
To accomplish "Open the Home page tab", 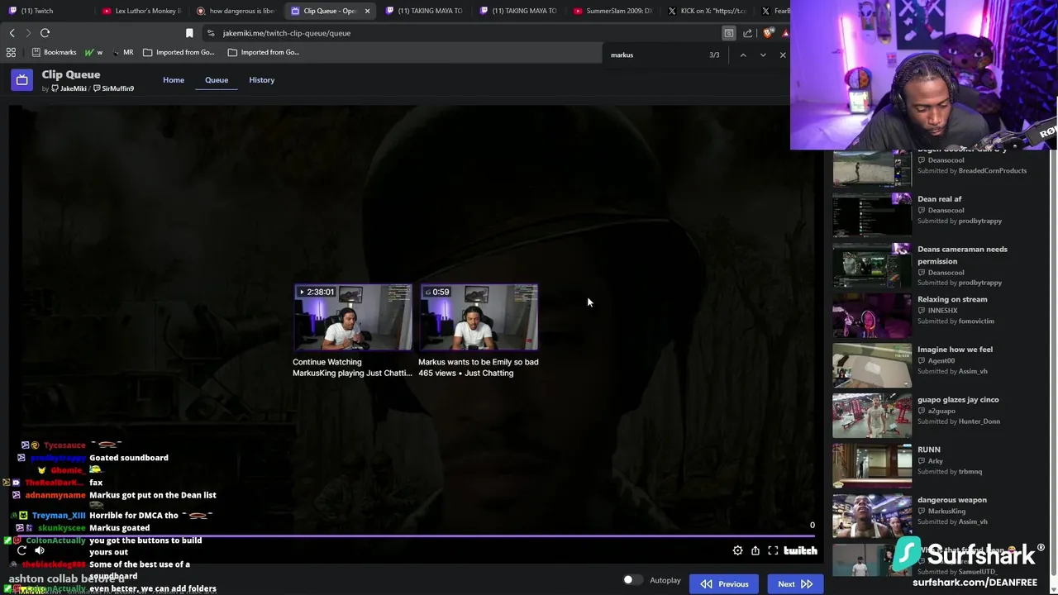I will 174,80.
